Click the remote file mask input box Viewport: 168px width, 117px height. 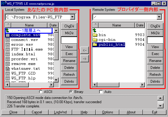[x=155, y=40]
